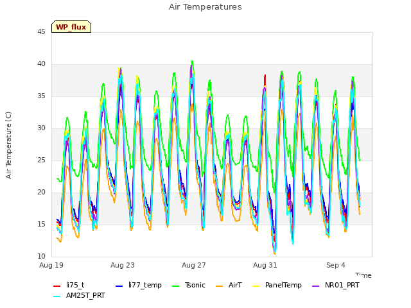Viewport: 411px width, 308px height.
Task: Click the yellow PanelTemp legend color marker
Action: pyautogui.click(x=256, y=286)
